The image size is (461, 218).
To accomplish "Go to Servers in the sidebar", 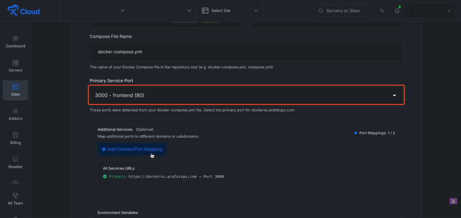I will [x=15, y=66].
